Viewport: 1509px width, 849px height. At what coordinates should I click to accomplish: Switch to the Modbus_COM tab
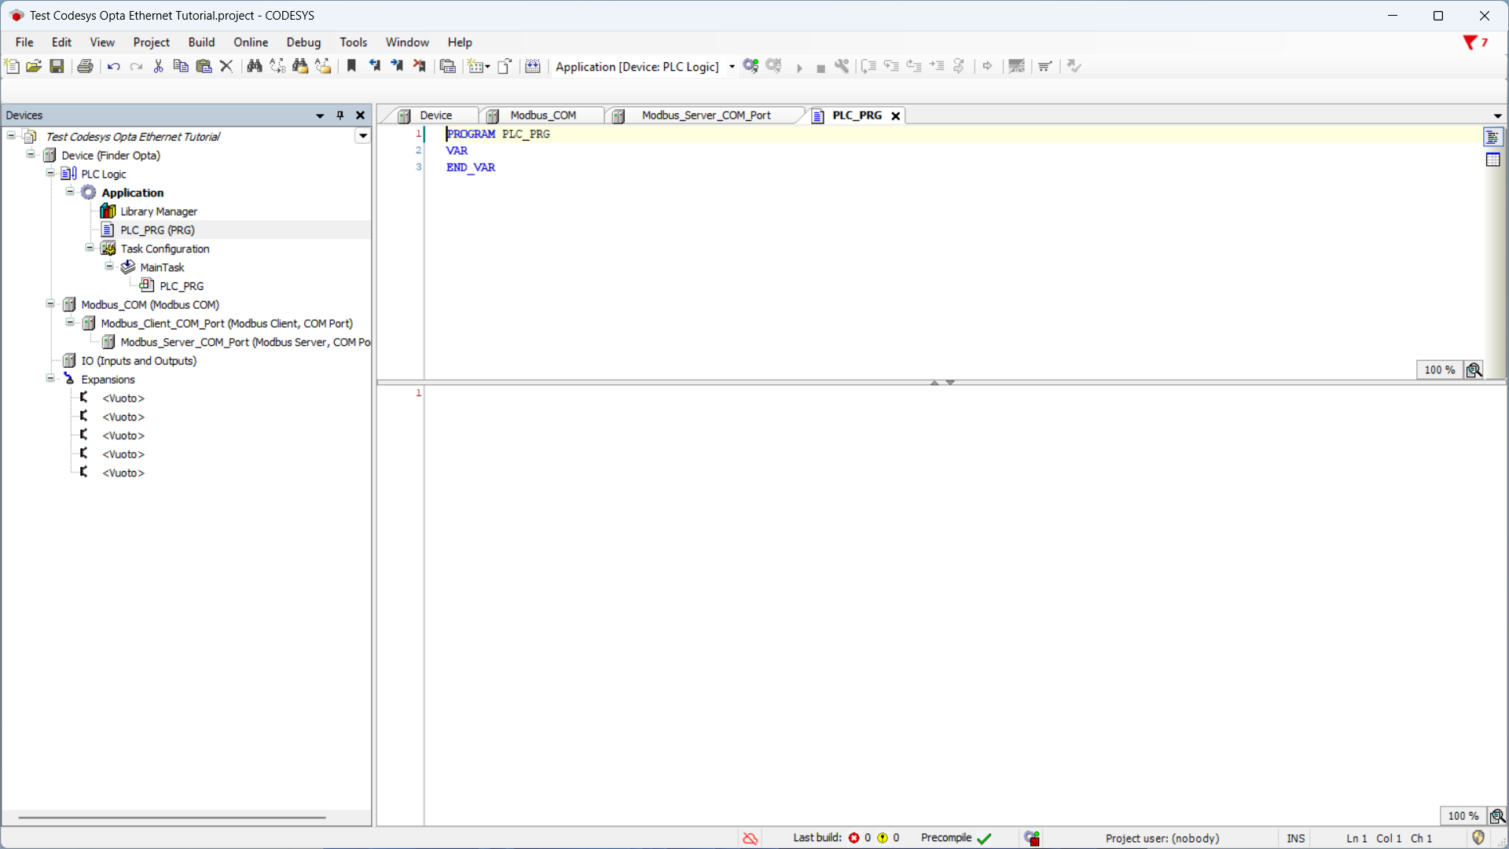[x=542, y=116]
